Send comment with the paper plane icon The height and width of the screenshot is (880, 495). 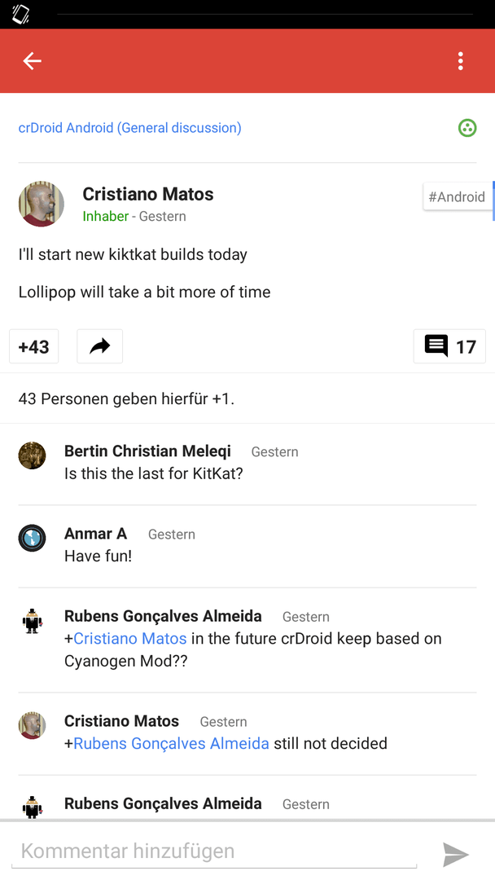455,854
